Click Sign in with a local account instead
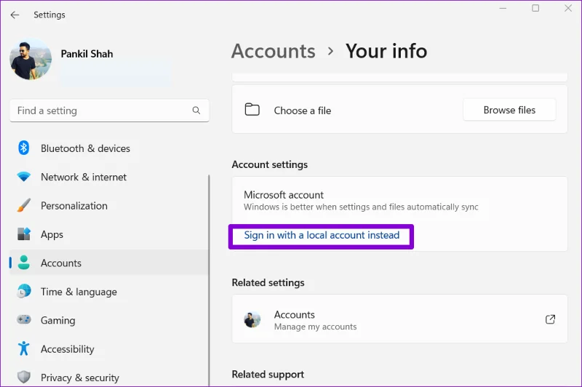 tap(322, 235)
